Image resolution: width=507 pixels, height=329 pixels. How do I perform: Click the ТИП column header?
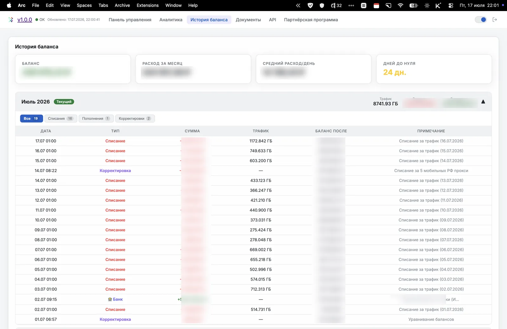click(115, 131)
